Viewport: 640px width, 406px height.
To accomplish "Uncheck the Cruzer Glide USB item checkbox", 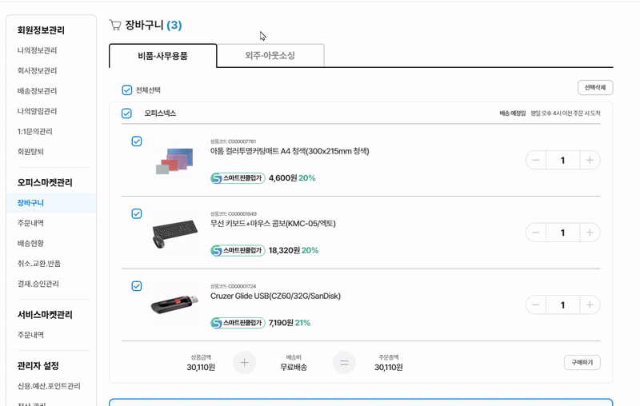I will coord(137,285).
